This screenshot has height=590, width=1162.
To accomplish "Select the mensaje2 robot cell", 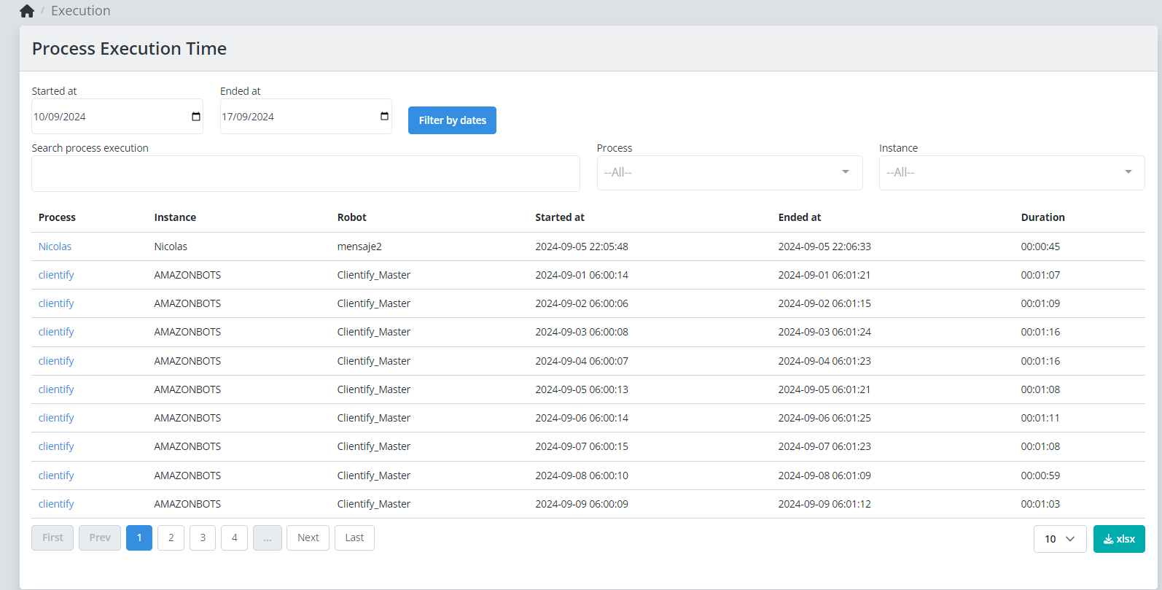I will point(359,247).
